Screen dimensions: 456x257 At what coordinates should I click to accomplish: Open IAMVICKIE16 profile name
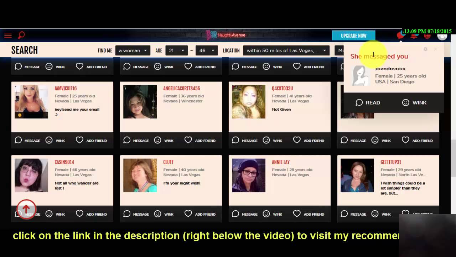[66, 88]
